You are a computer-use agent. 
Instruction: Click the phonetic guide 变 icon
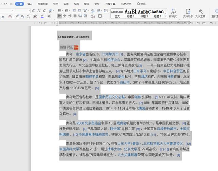[50, 11]
